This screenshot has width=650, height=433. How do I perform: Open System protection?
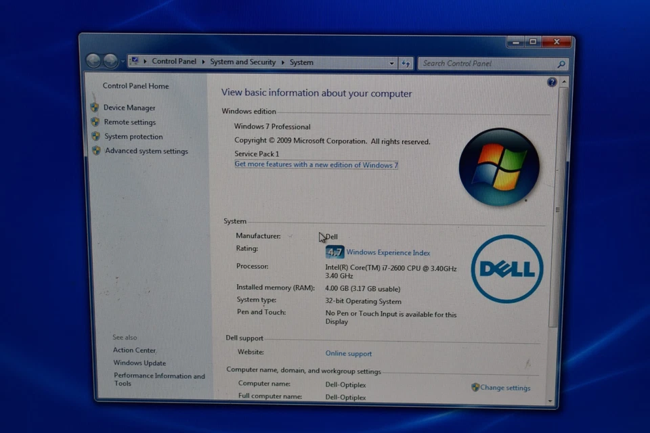pyautogui.click(x=133, y=136)
